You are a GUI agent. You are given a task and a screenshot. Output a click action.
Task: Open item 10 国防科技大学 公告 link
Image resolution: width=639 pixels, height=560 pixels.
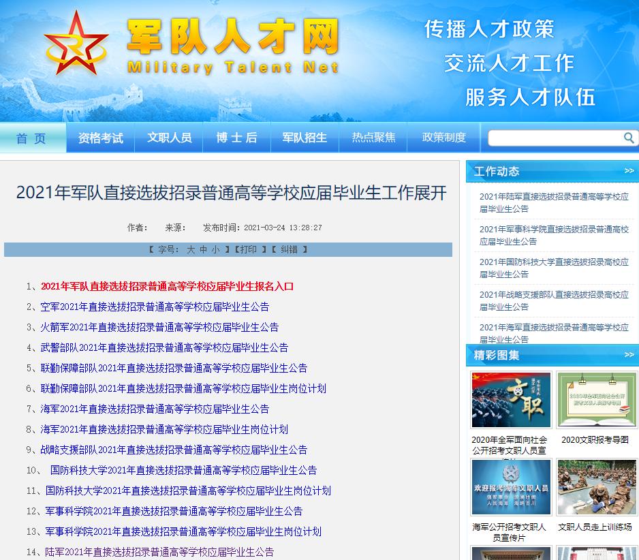pyautogui.click(x=183, y=470)
